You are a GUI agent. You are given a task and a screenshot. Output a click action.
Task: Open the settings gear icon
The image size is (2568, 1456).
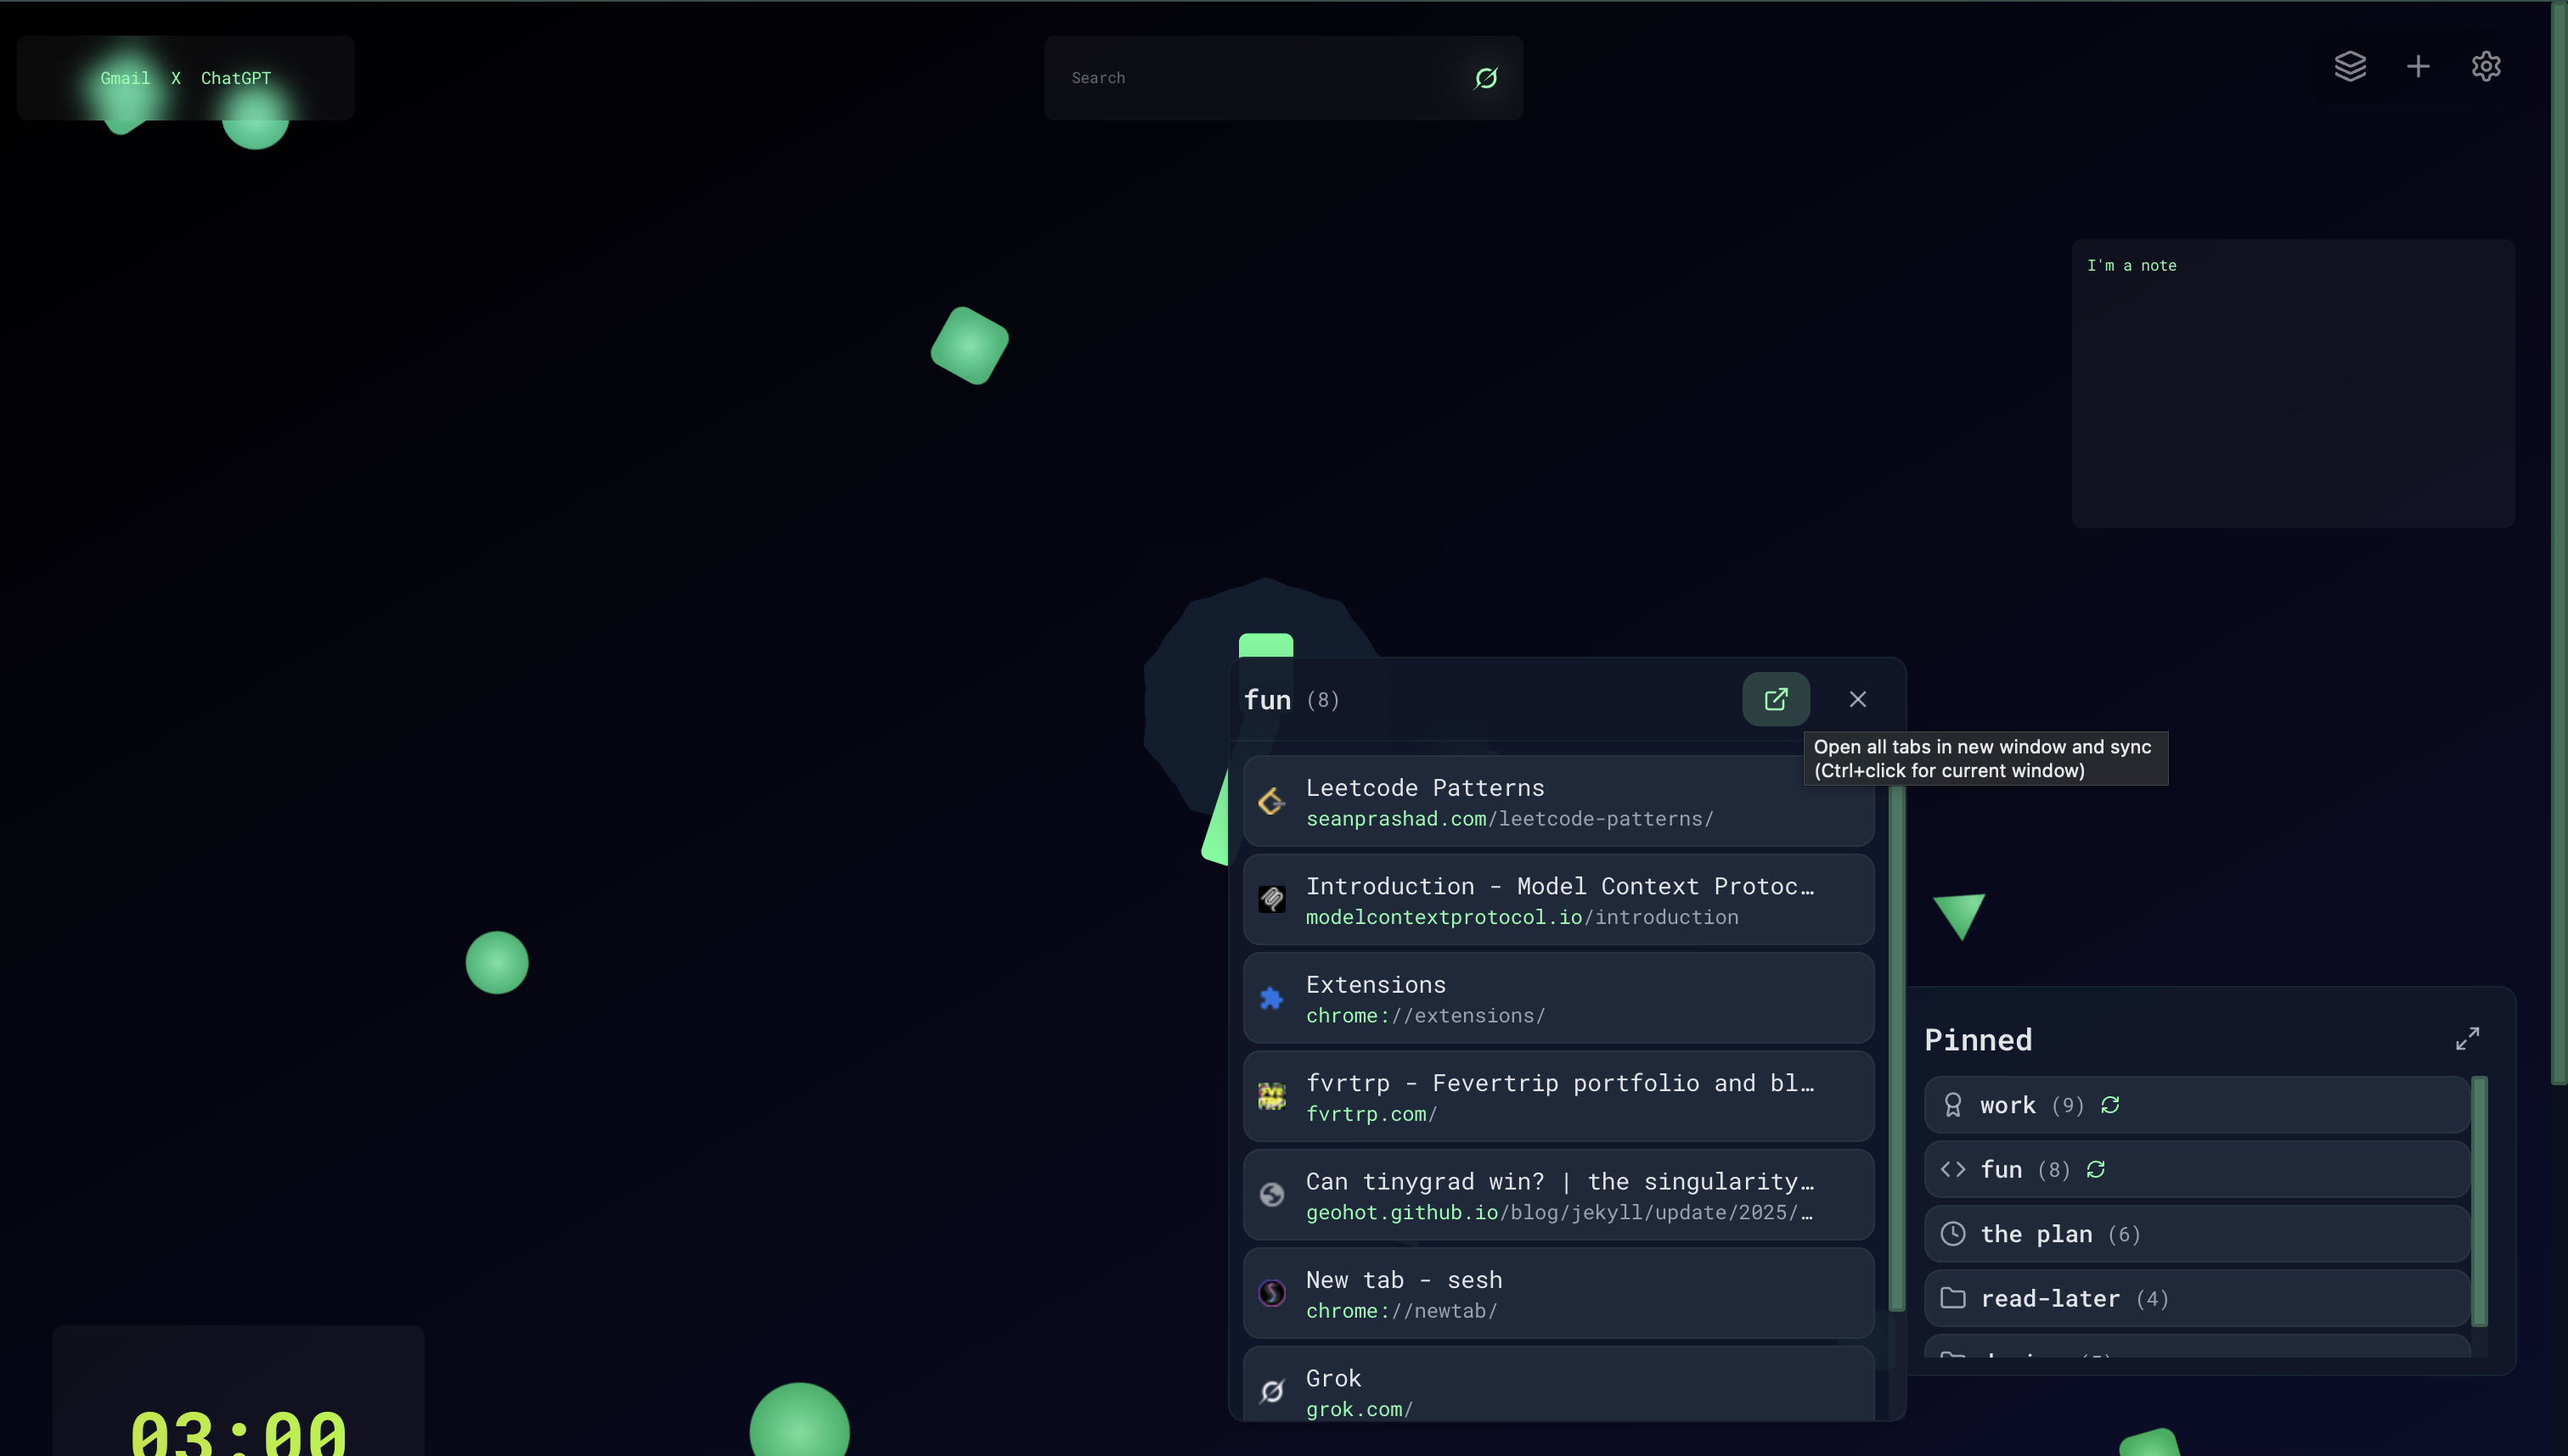tap(2486, 66)
